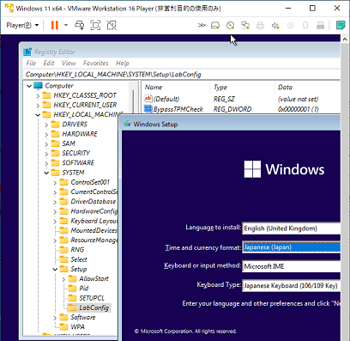Expand the HKEY_CURRENT_USER key

click(38, 106)
